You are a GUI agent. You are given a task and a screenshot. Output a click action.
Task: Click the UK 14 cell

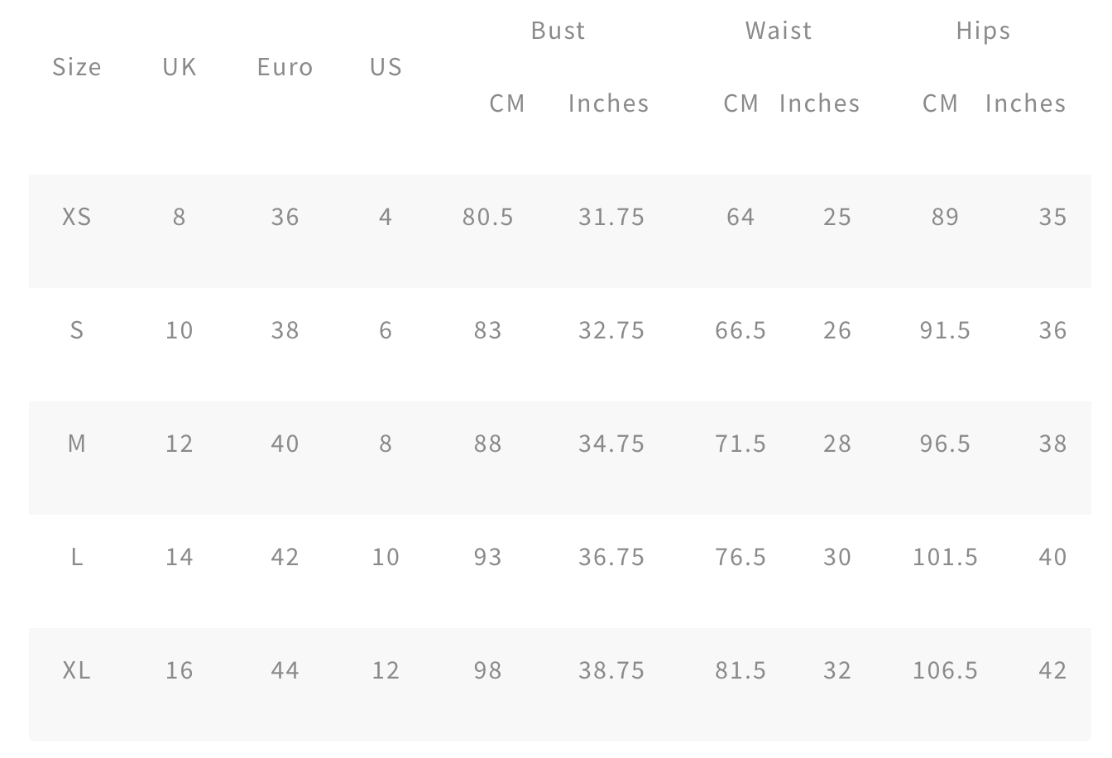[x=180, y=557]
